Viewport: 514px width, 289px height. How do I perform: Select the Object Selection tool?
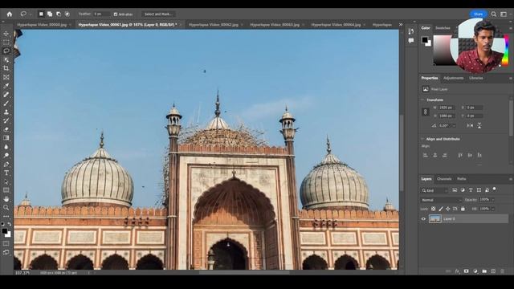tap(6, 59)
